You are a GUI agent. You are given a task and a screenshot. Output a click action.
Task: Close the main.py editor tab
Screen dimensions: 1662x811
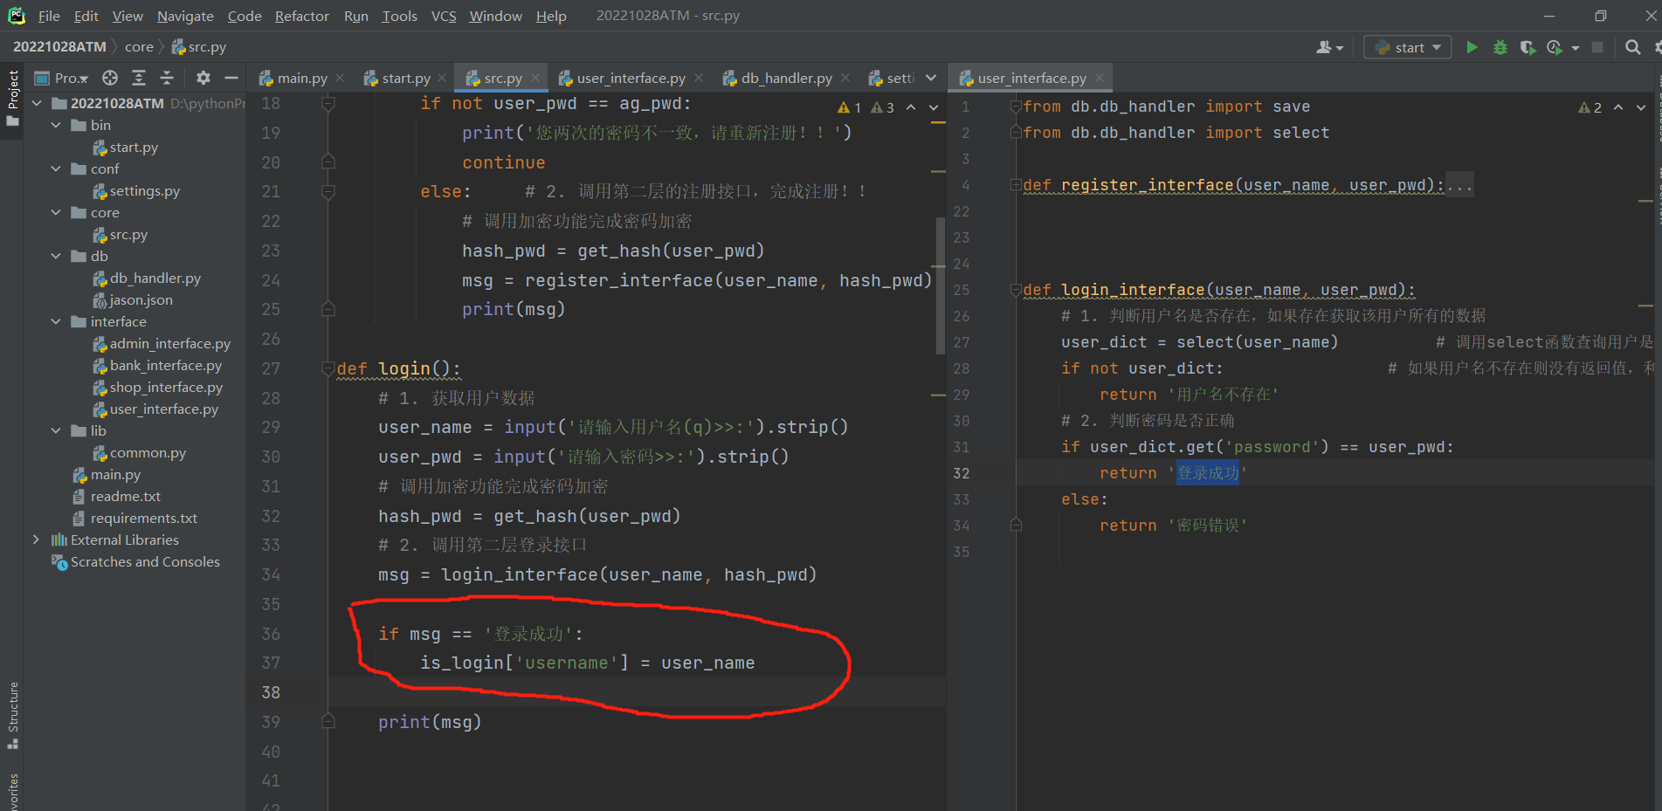pyautogui.click(x=340, y=78)
